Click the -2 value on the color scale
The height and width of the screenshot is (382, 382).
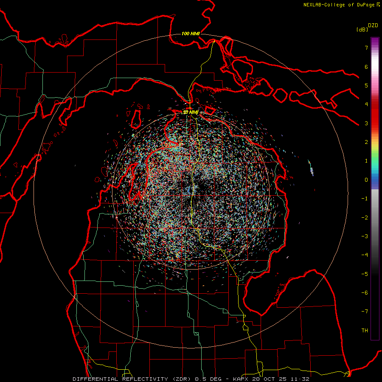(365, 218)
